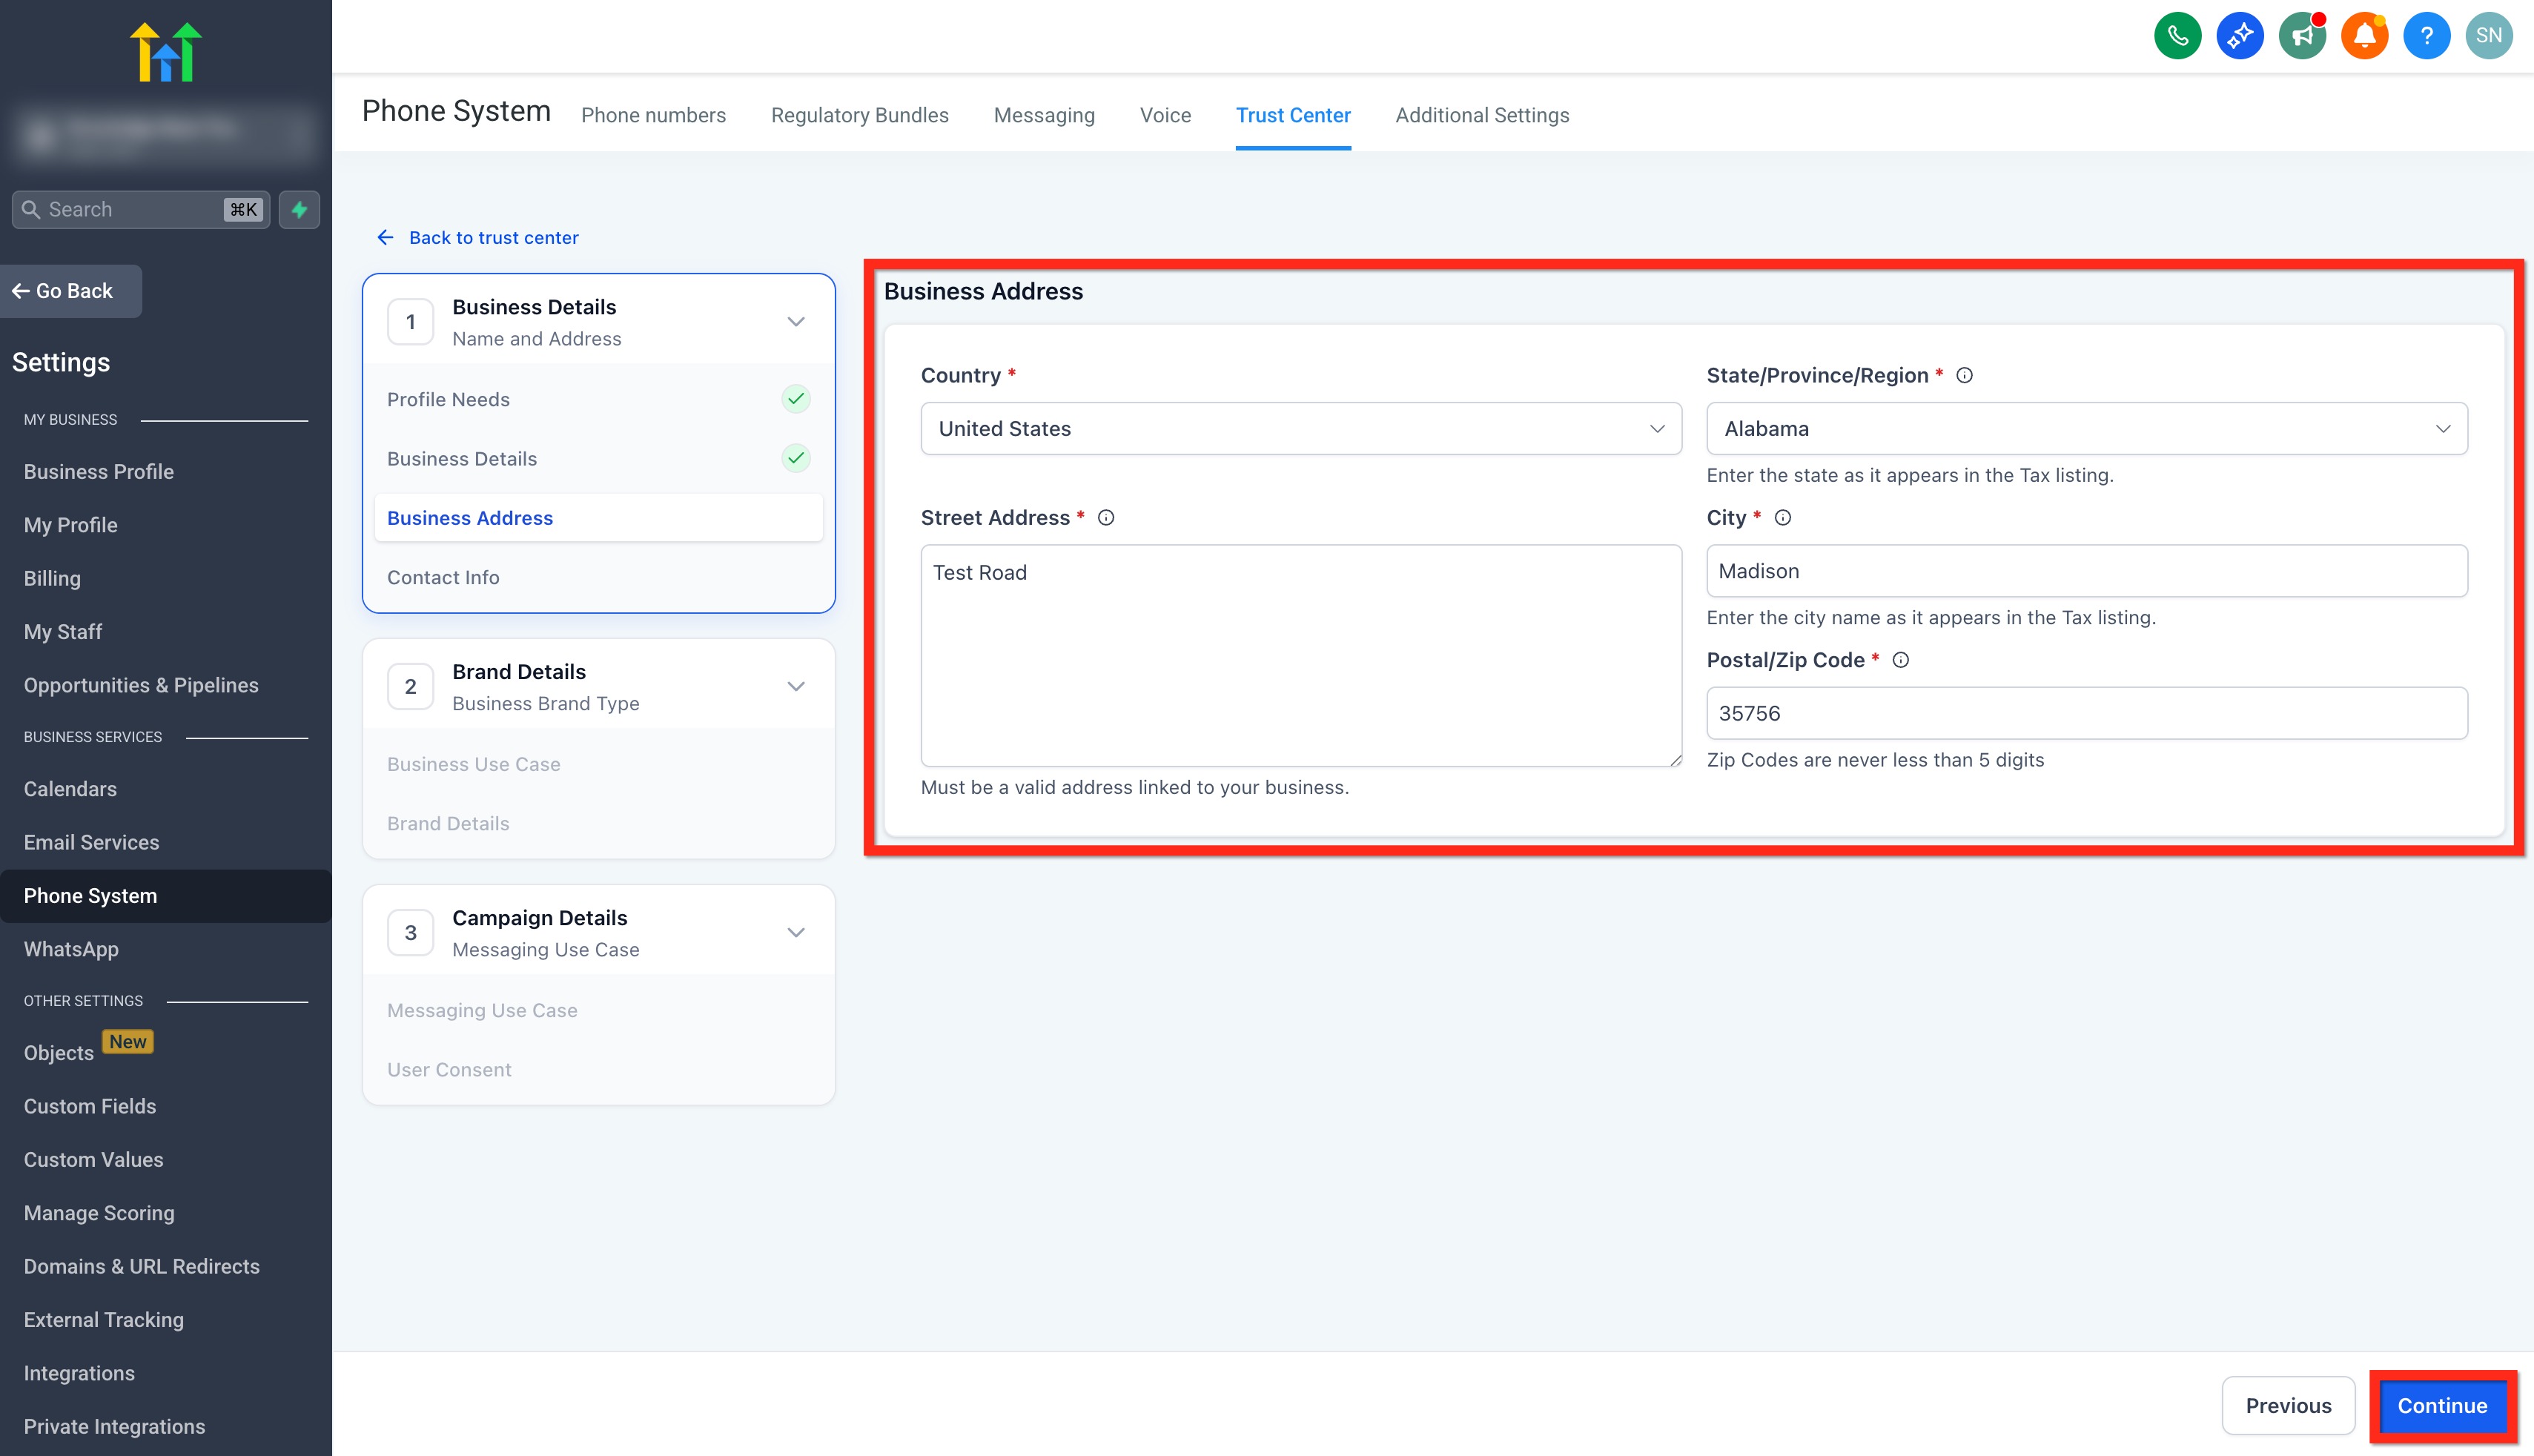2534x1456 pixels.
Task: Open the Additional Settings tab
Action: (1482, 115)
